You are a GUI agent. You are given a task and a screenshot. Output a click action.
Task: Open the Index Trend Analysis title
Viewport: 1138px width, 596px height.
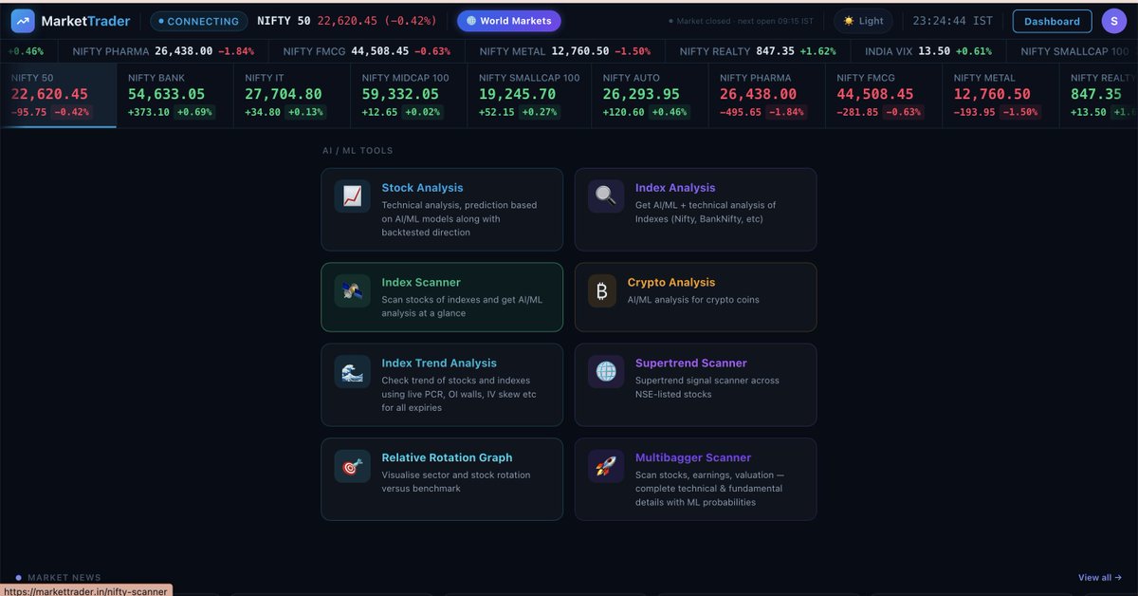(439, 363)
